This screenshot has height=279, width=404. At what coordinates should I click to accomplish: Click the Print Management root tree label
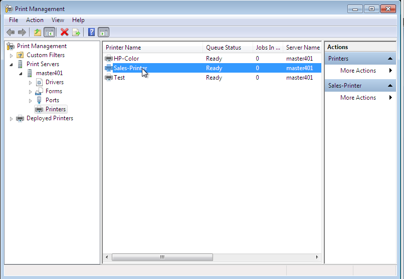[42, 46]
